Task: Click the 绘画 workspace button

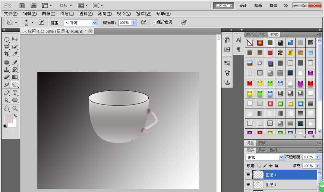Action: (x=258, y=5)
